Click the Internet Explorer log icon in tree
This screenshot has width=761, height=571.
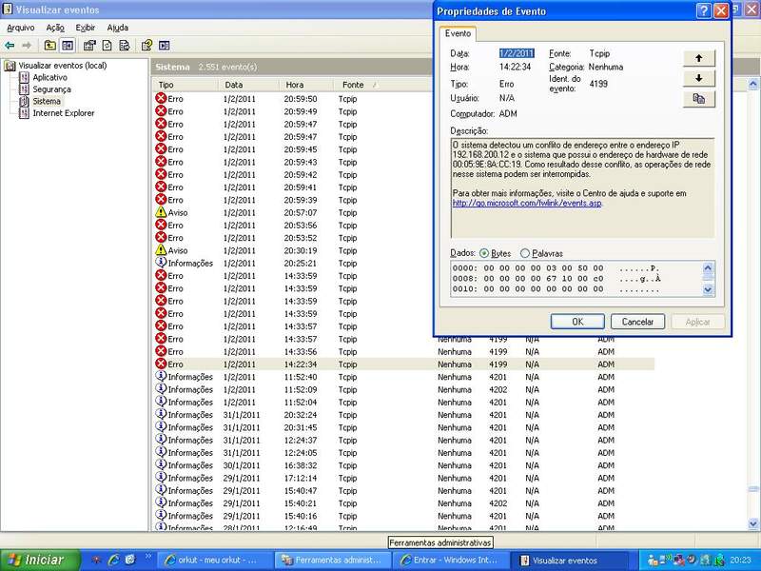24,113
